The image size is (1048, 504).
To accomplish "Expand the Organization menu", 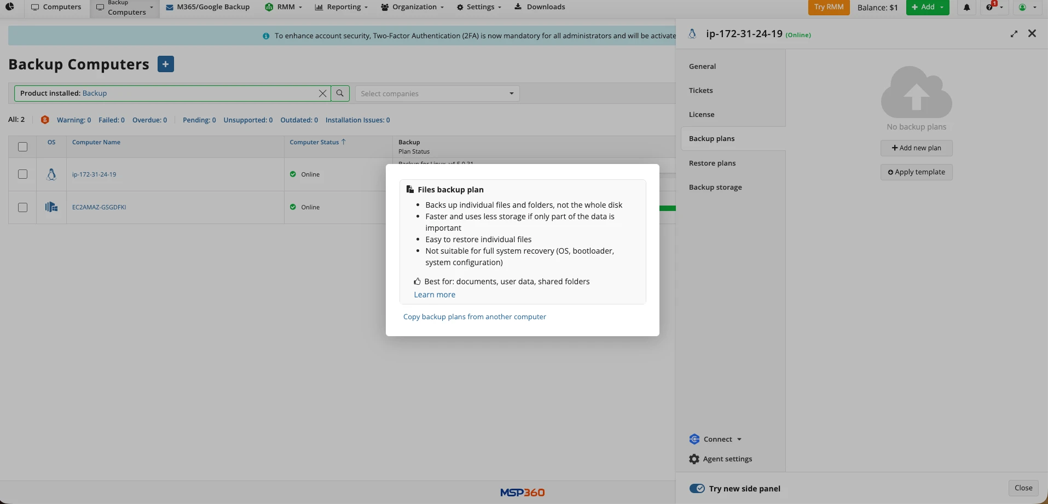I will coord(412,7).
